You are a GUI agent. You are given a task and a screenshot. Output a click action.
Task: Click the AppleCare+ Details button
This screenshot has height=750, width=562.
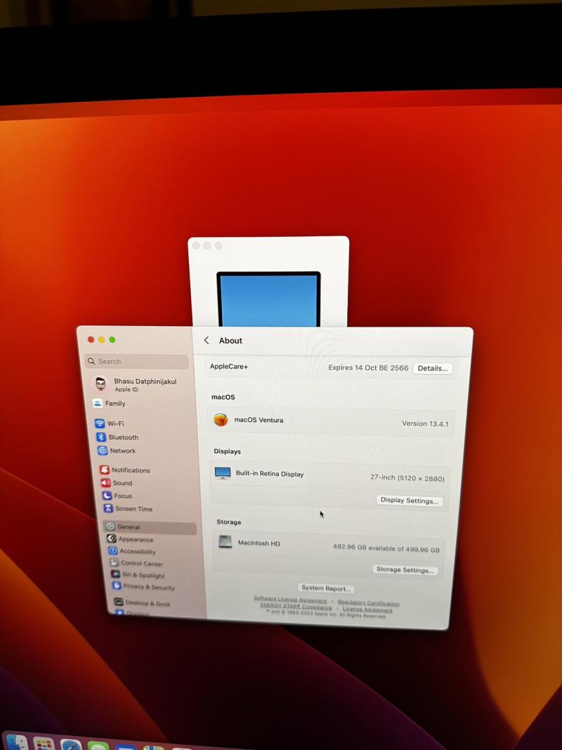pos(432,368)
